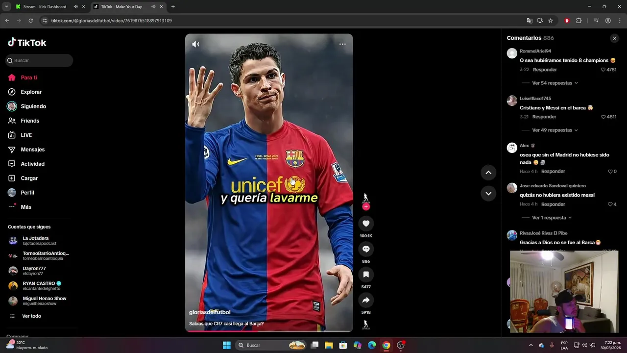Expand 'Ver 1 respuesta'

pos(552,218)
